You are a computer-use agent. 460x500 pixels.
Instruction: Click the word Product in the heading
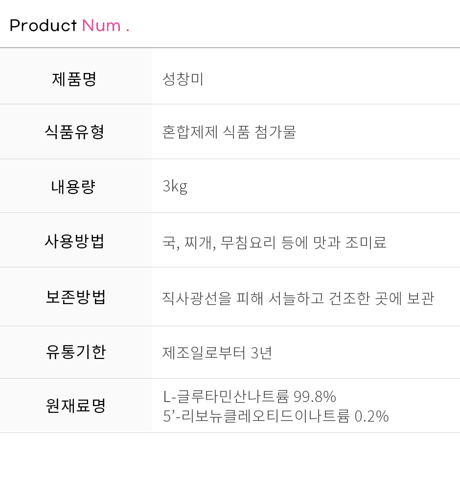[x=43, y=25]
